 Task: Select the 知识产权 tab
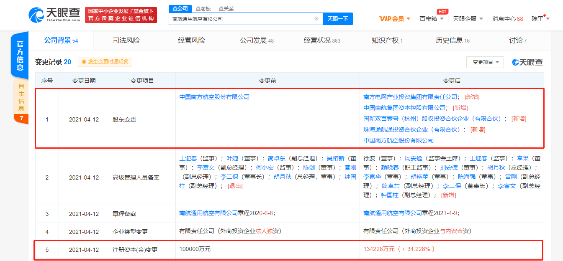(387, 41)
